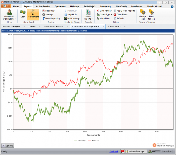Open HUD Settings

[72, 18]
